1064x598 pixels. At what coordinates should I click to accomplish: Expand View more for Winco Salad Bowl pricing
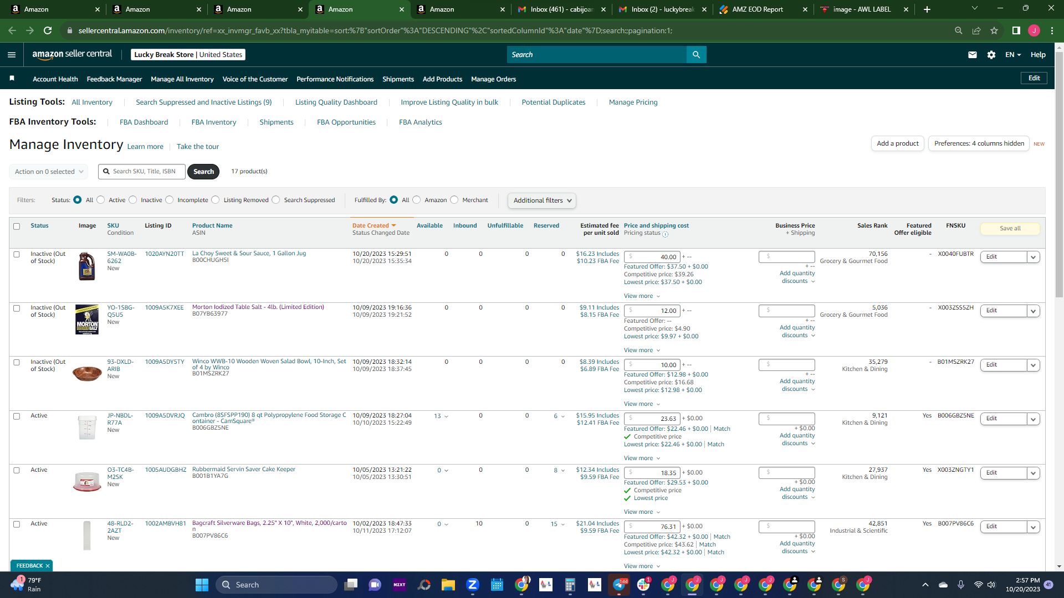[x=642, y=404]
